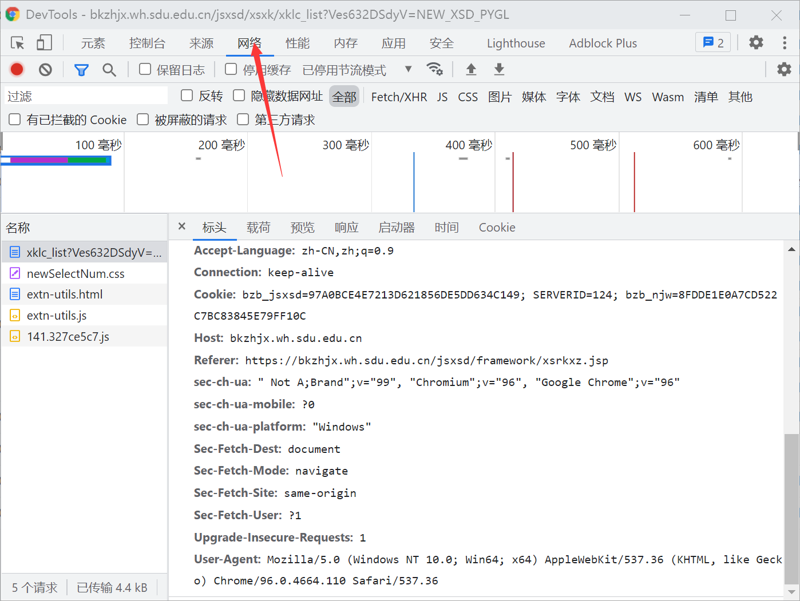800x601 pixels.
Task: Click the export HAR download arrow icon
Action: click(x=499, y=69)
